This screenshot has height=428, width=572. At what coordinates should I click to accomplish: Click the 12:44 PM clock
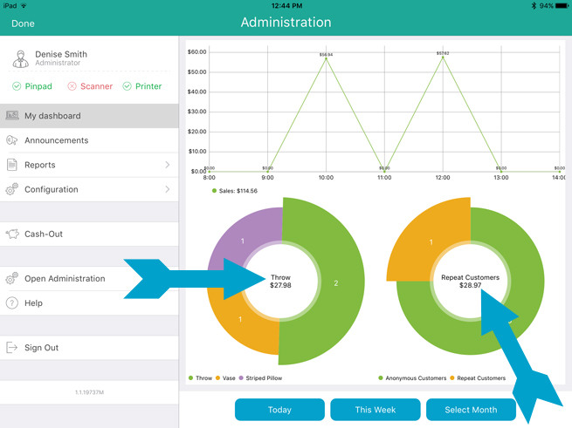[286, 5]
